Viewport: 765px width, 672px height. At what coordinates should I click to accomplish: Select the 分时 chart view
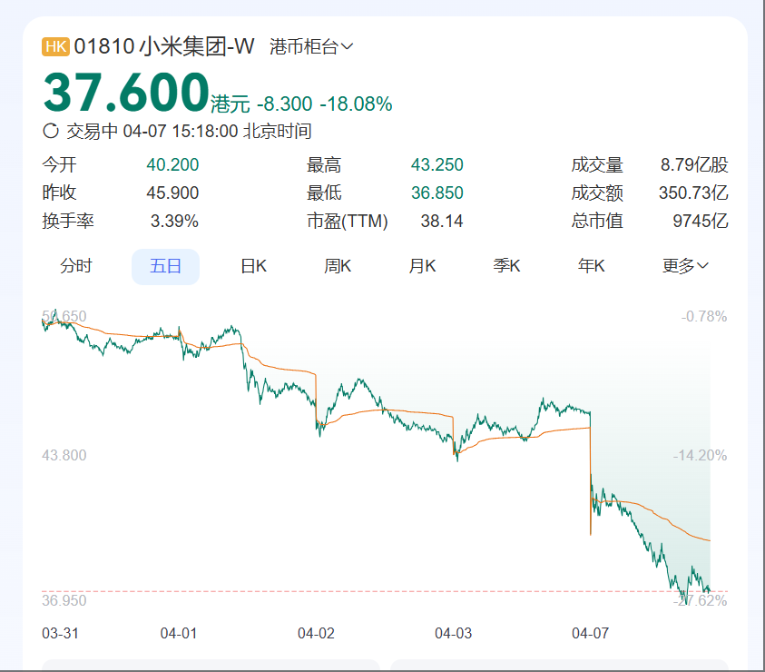click(76, 266)
